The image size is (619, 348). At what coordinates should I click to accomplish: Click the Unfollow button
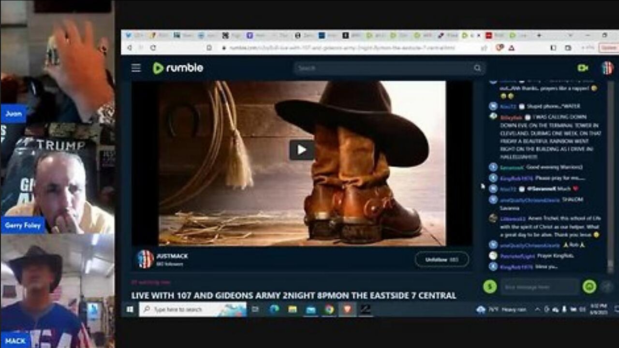(442, 260)
